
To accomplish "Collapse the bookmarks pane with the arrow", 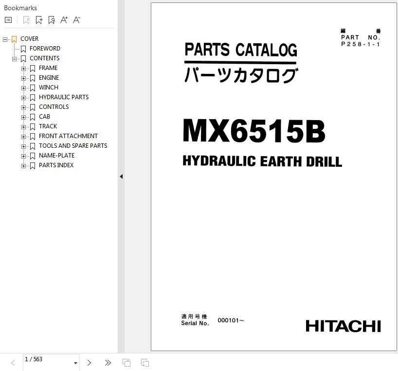I will click(x=121, y=177).
